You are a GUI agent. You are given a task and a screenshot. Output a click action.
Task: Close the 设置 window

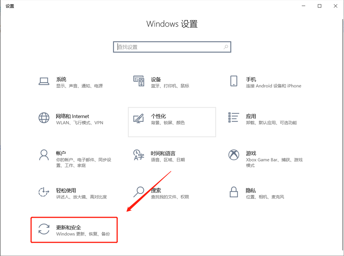point(336,6)
